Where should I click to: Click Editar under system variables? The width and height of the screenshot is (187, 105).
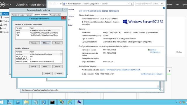[46, 67]
